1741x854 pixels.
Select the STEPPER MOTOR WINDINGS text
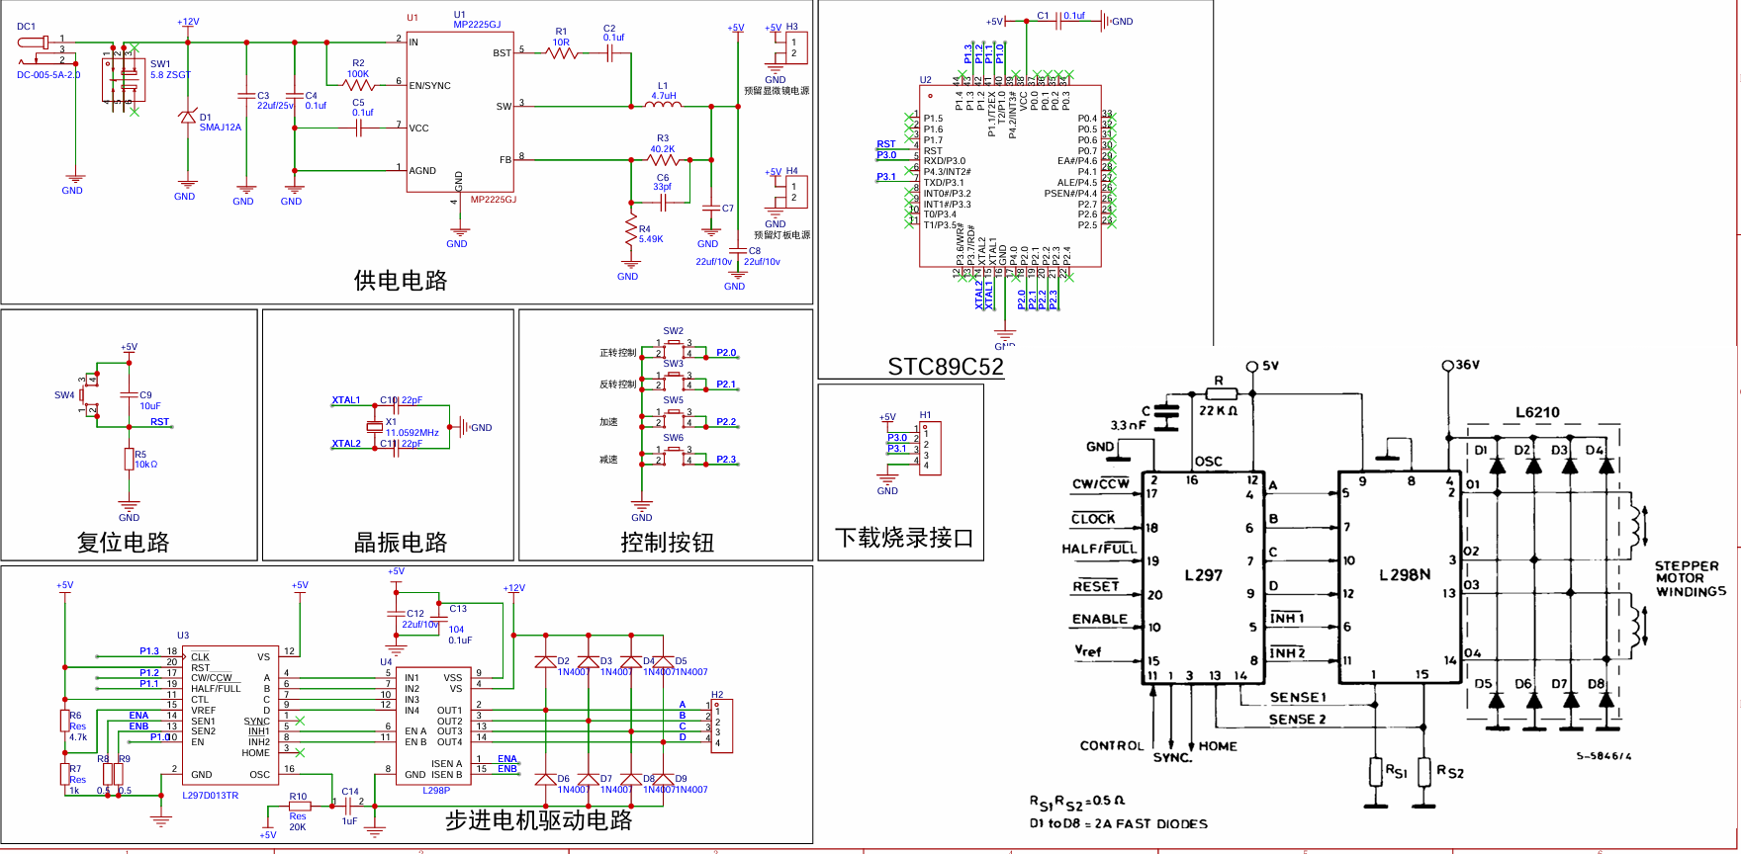click(x=1691, y=579)
